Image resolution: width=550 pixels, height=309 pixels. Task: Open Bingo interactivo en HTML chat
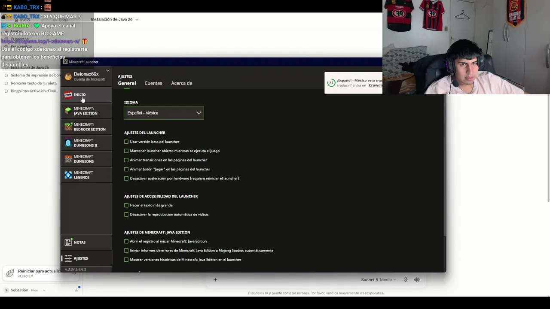pos(34,91)
